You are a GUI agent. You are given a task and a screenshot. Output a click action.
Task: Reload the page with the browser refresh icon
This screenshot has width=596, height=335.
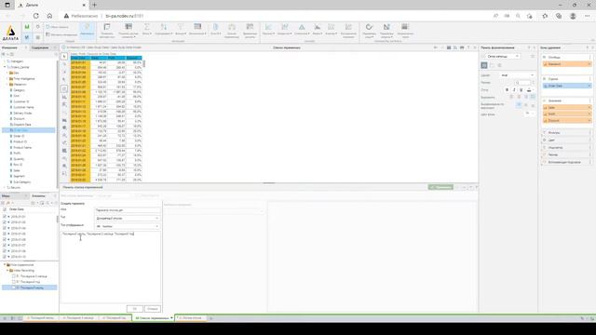[35, 16]
